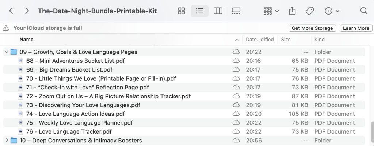374x146 pixels.
Task: Click PDF icon of 73 Discovering Love Languages
Action: click(x=20, y=105)
